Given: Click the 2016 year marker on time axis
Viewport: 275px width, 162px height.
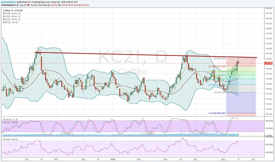Looking at the screenshot, I should (113, 159).
